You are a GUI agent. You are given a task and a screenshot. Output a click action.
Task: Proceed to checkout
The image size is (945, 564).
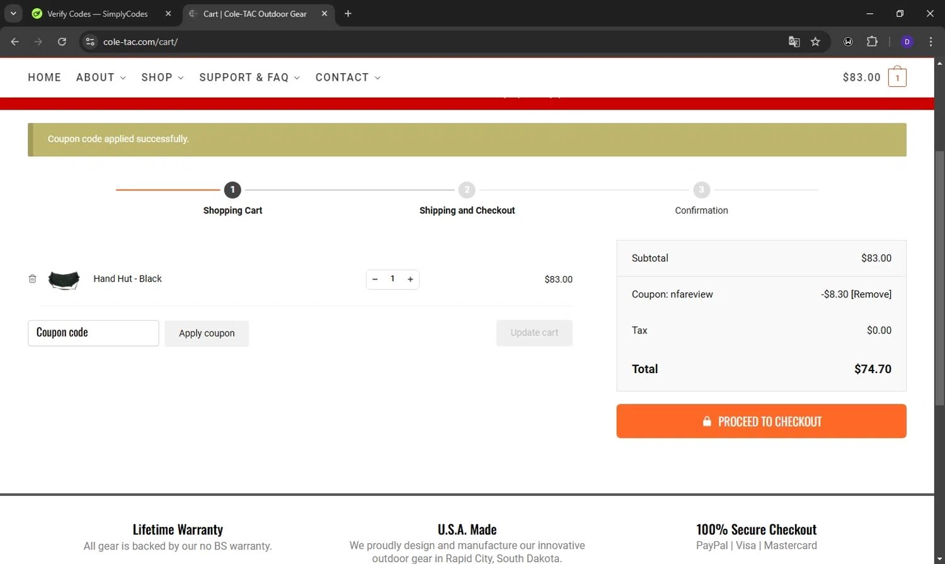[761, 421]
